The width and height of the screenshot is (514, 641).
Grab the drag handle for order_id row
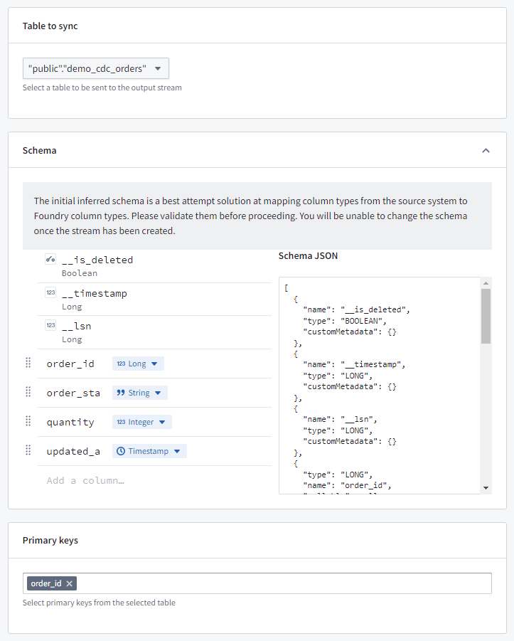(28, 363)
